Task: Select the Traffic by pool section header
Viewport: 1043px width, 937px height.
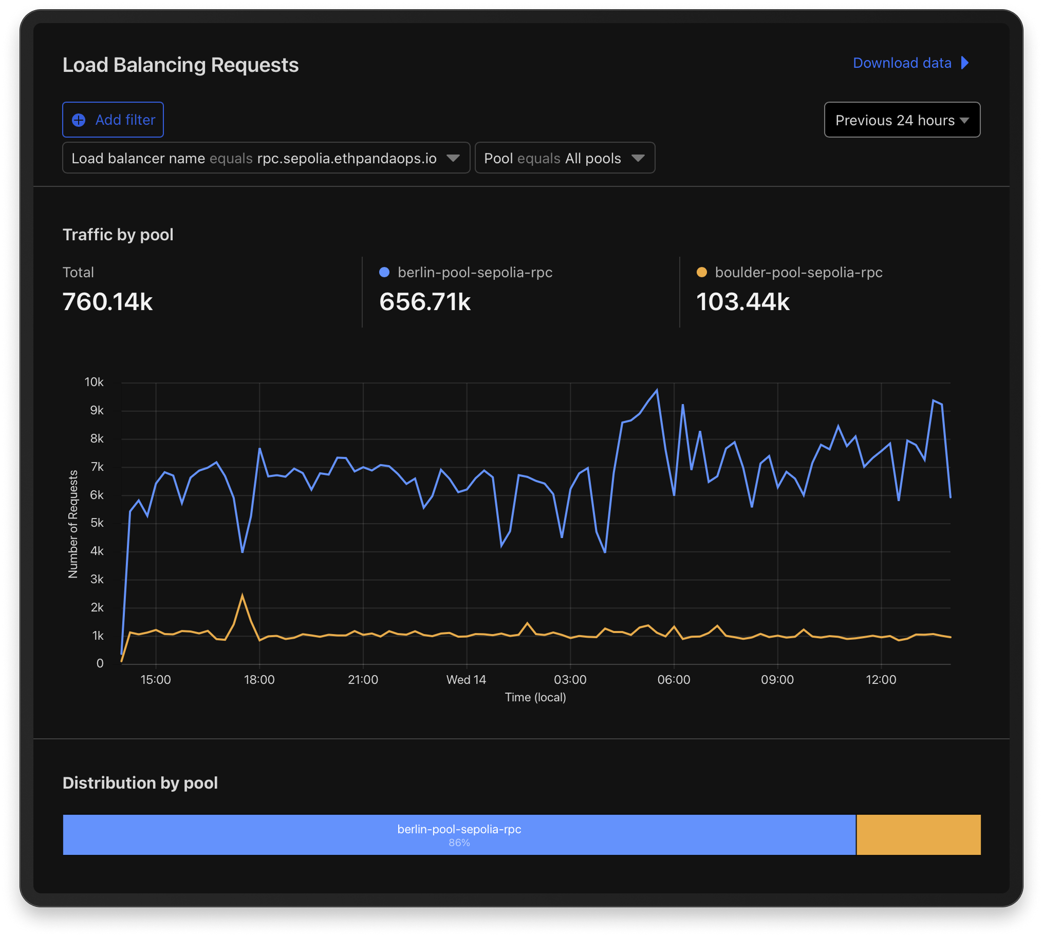Action: click(x=118, y=235)
